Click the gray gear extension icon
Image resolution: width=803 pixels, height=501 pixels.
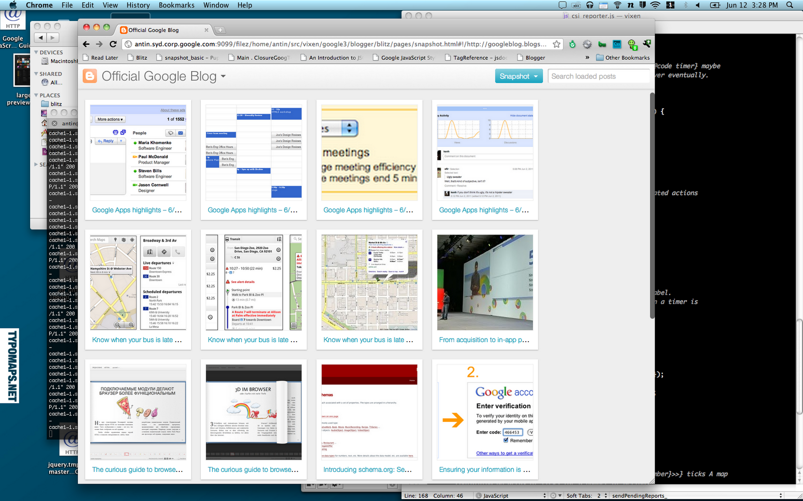[x=587, y=44]
